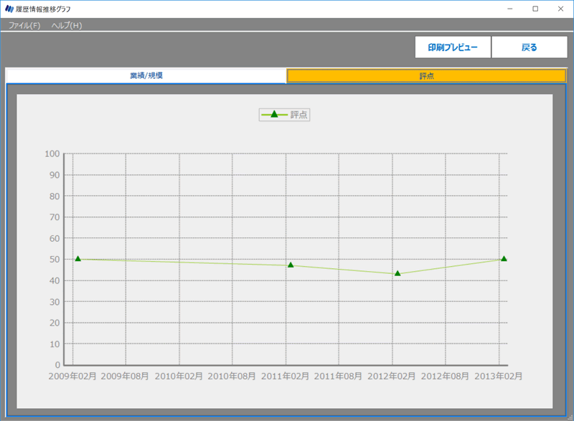Open the ヘルプ(H) menu
The width and height of the screenshot is (574, 421).
click(x=67, y=26)
